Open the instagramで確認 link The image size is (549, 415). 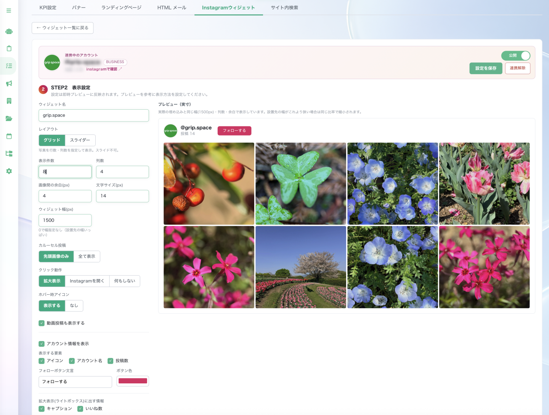coord(104,69)
